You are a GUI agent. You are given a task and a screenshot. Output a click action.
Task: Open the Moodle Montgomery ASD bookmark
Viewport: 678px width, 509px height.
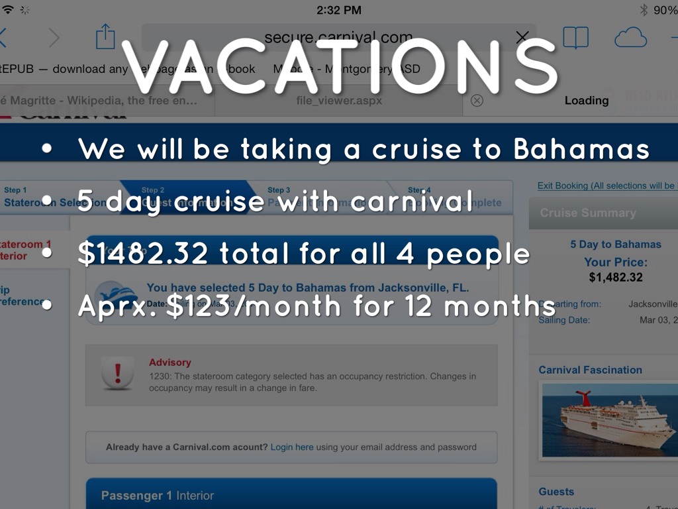[346, 69]
